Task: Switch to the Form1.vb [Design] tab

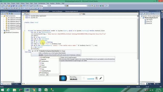Action: 57,11
